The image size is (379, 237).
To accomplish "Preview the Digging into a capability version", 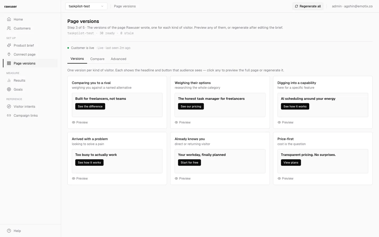I will [285, 122].
